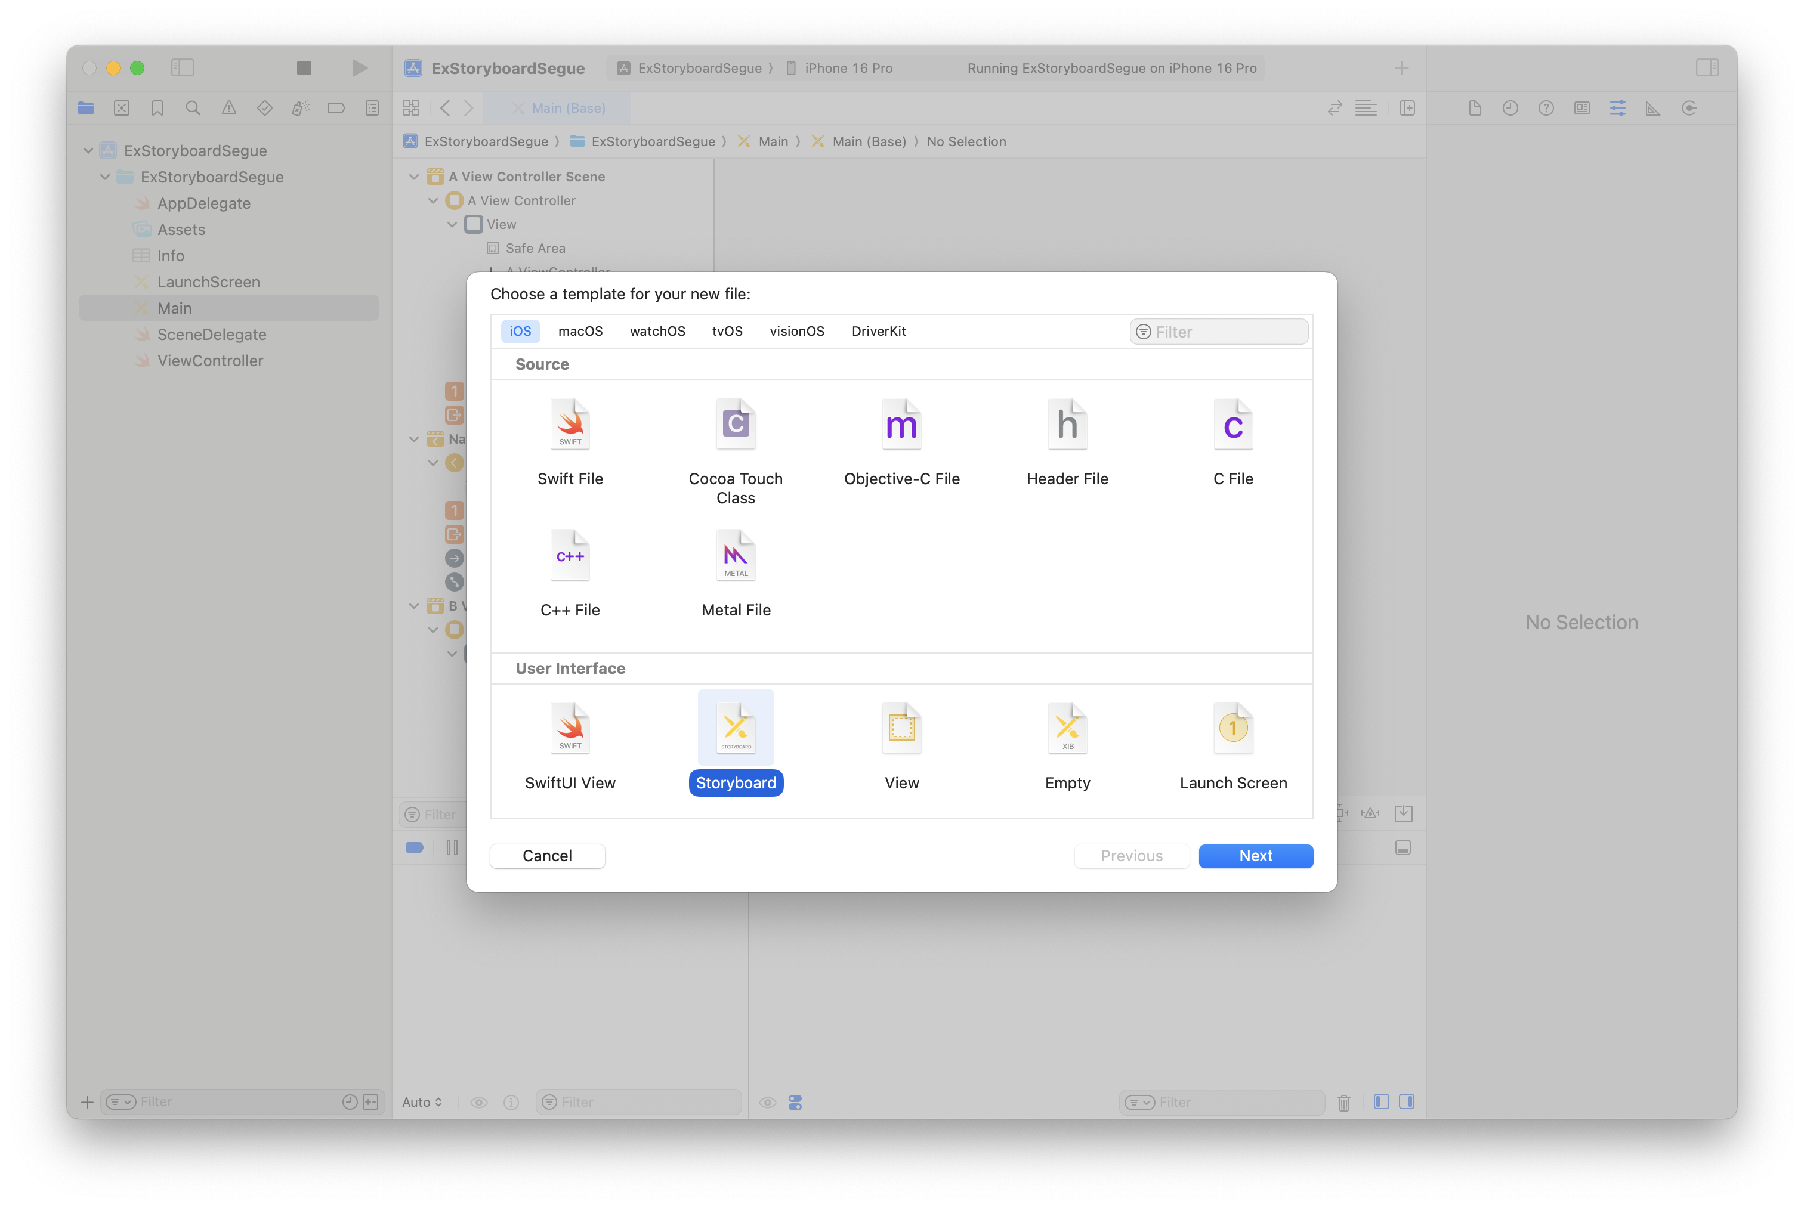Toggle the inspector panel at top right

coord(1707,68)
